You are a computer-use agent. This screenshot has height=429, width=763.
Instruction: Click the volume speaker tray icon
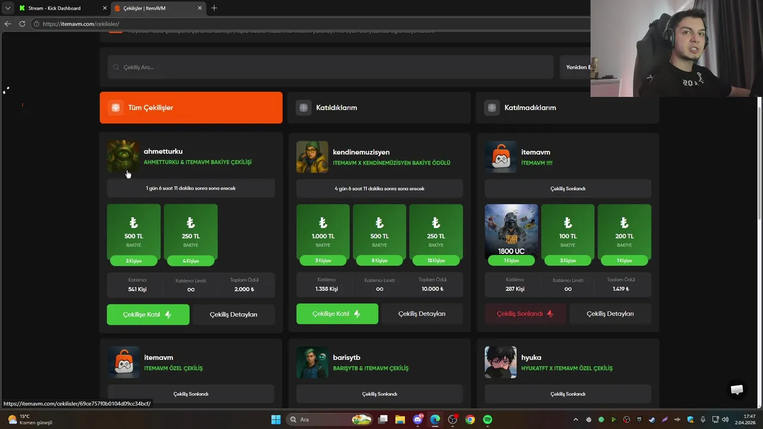click(727, 419)
